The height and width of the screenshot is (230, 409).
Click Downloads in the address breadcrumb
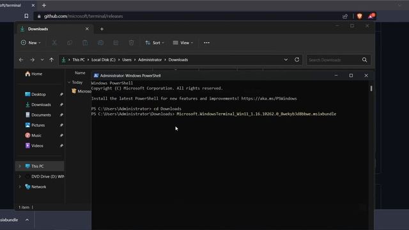pyautogui.click(x=178, y=59)
